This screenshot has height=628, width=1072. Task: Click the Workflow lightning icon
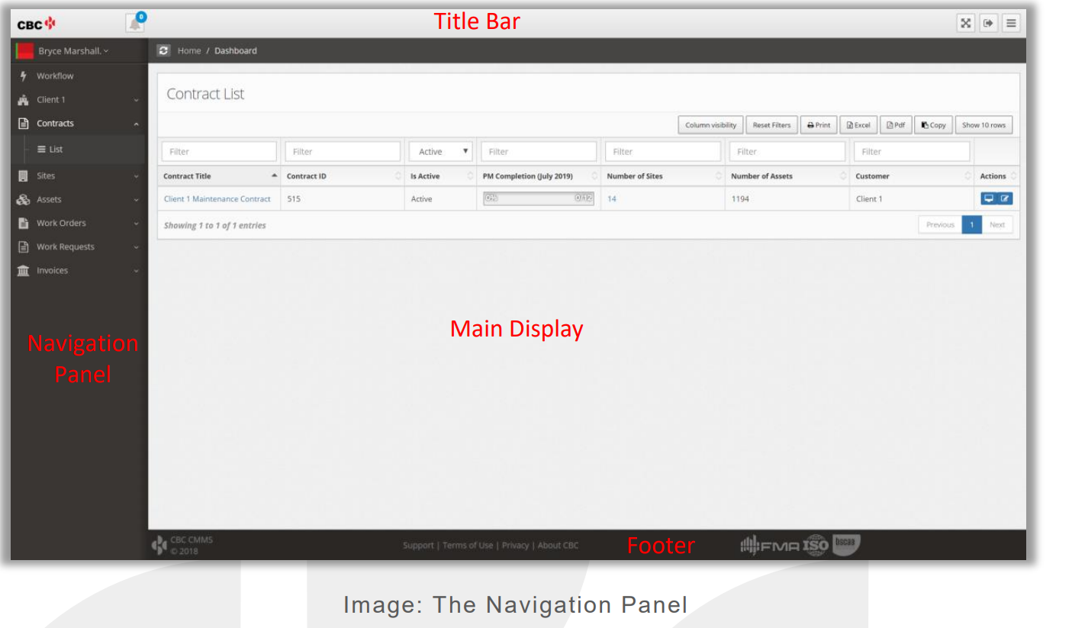(23, 76)
